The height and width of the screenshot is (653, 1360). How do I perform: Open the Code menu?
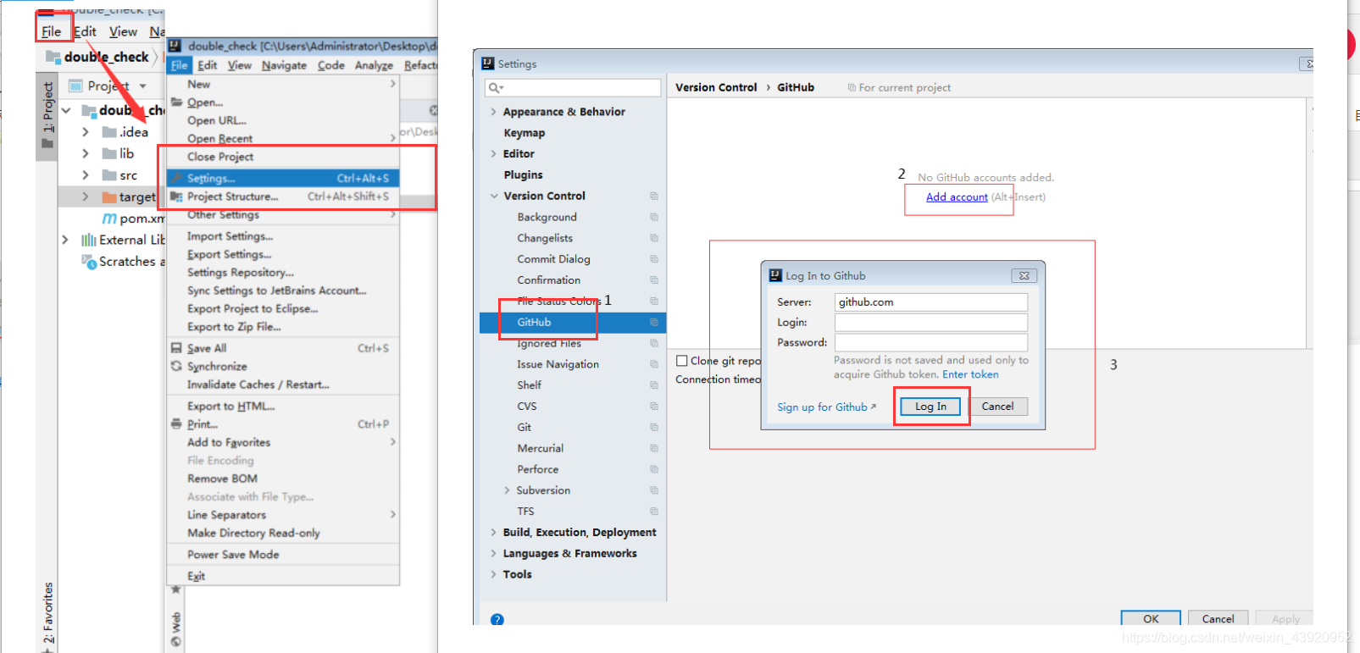tap(331, 65)
